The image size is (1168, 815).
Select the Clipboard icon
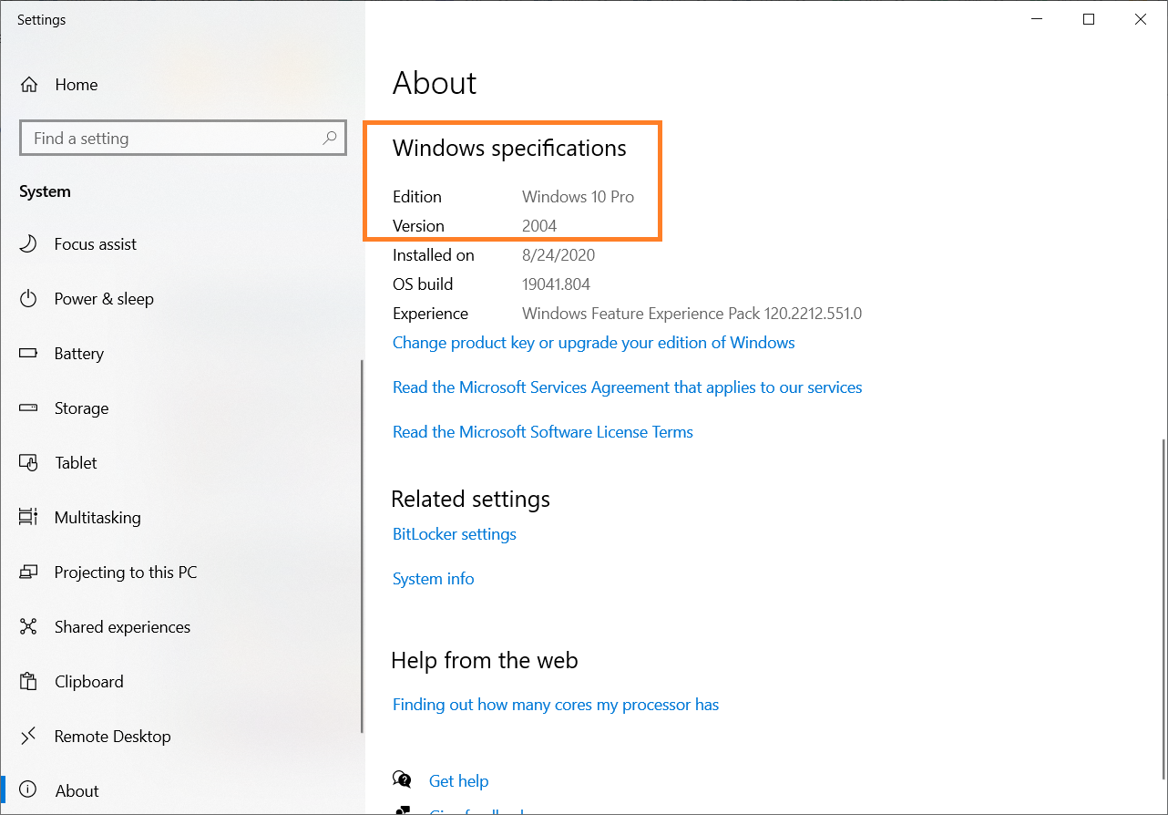29,682
